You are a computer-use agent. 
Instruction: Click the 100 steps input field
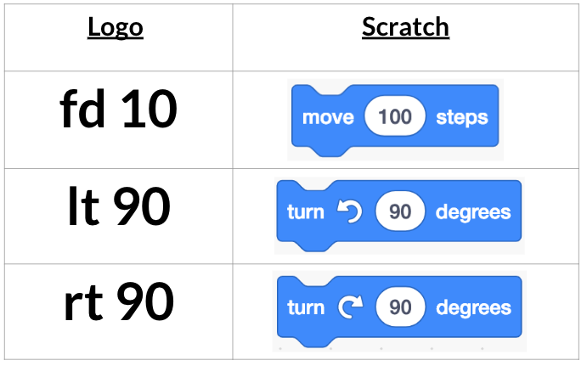395,116
